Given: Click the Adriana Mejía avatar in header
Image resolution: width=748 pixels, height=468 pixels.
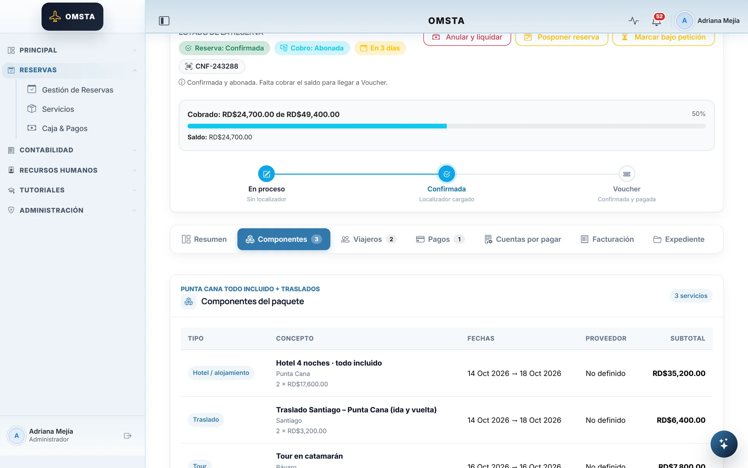Looking at the screenshot, I should pyautogui.click(x=684, y=21).
